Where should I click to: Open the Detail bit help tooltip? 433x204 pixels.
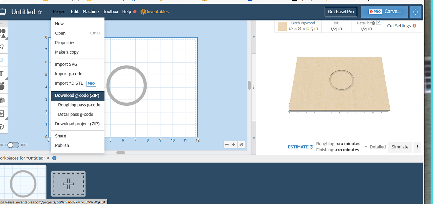coord(373,23)
